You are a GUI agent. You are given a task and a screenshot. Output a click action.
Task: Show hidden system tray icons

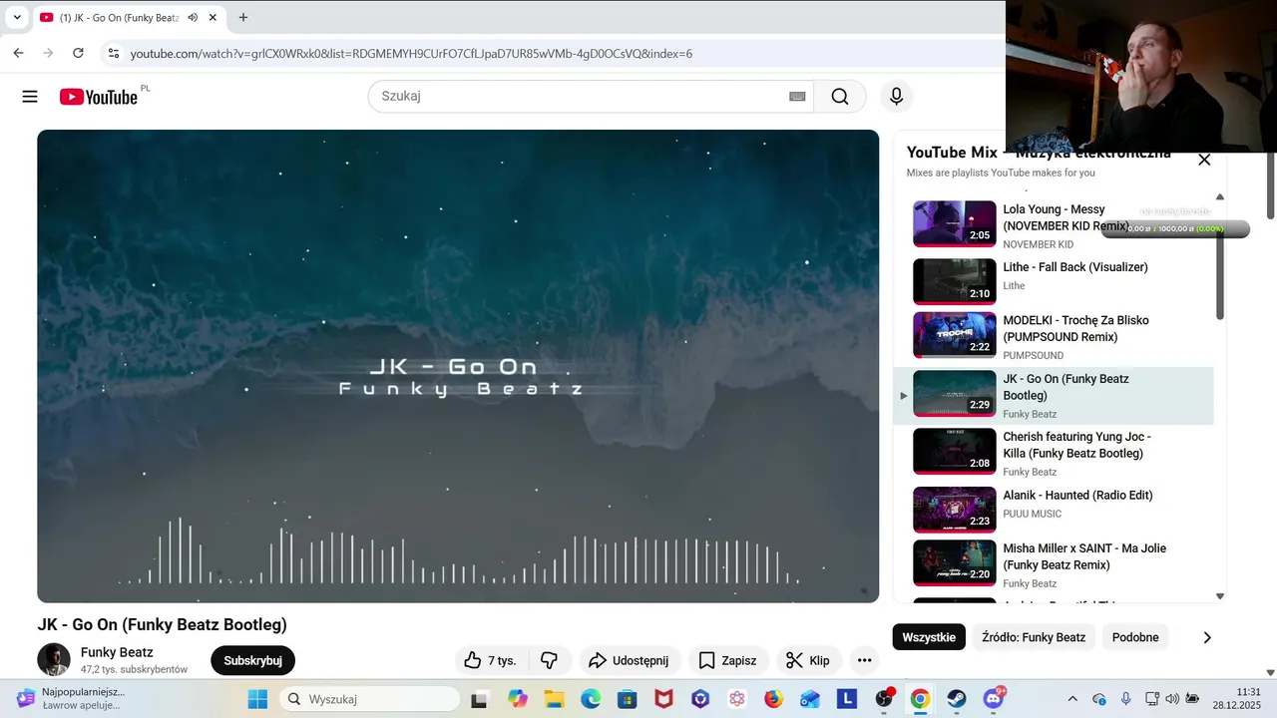1072,699
